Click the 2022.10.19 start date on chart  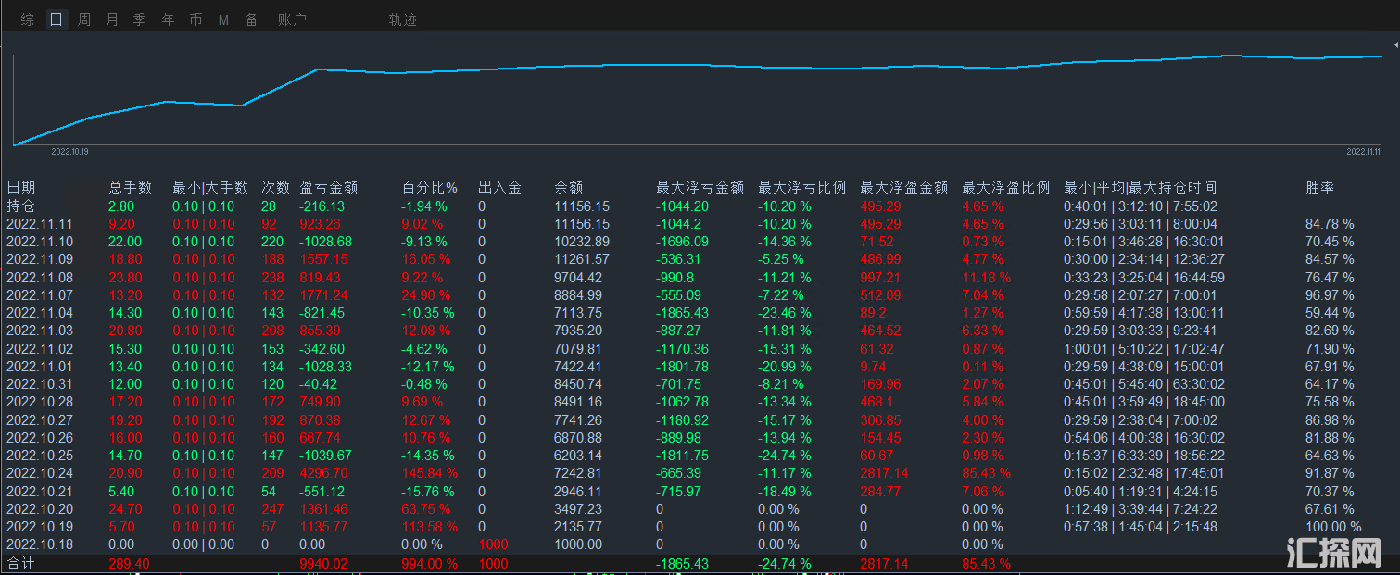click(69, 151)
